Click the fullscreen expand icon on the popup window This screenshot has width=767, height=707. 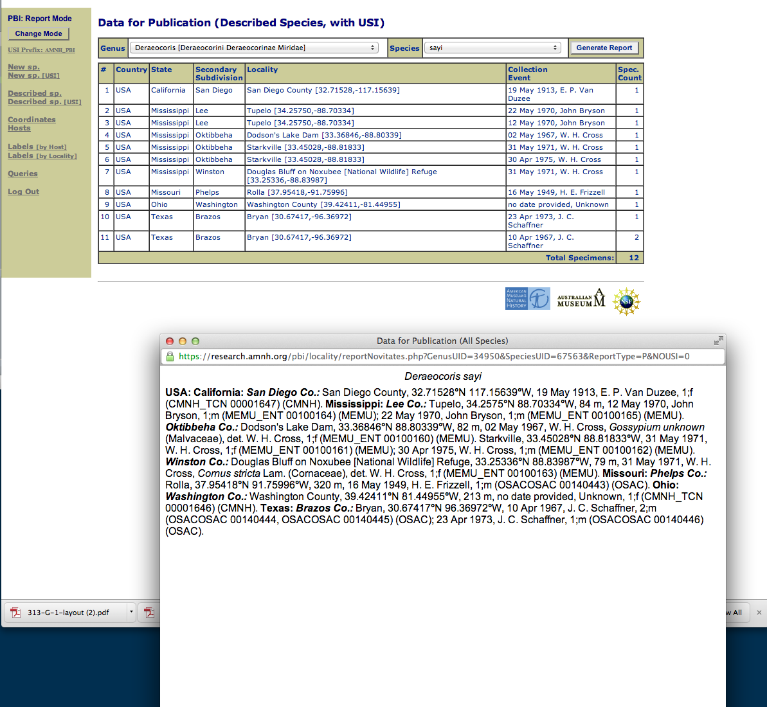718,341
